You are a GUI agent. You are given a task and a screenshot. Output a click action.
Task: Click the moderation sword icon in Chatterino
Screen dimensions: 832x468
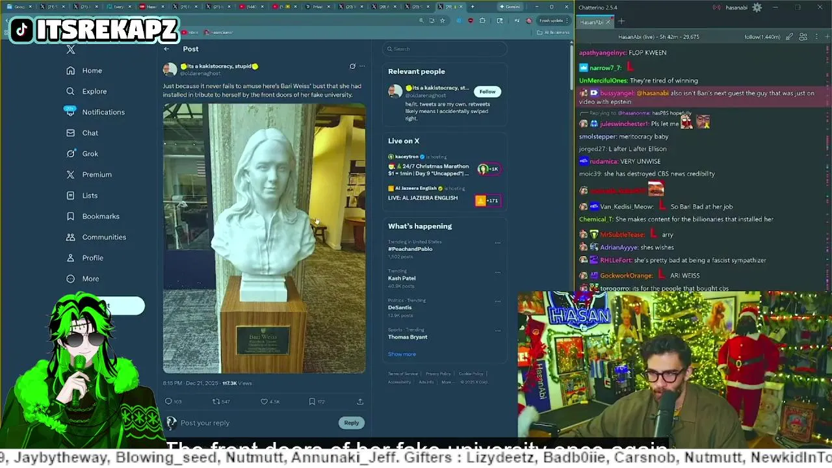click(789, 37)
